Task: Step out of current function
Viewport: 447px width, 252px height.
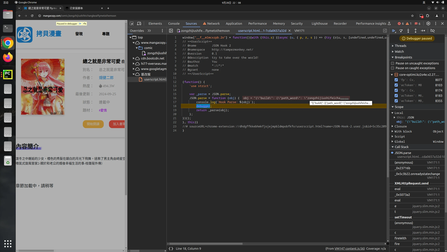Action: point(415,30)
